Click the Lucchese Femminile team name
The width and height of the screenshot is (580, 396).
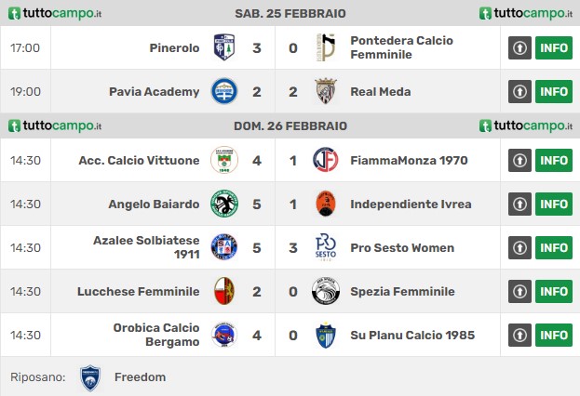tap(139, 292)
